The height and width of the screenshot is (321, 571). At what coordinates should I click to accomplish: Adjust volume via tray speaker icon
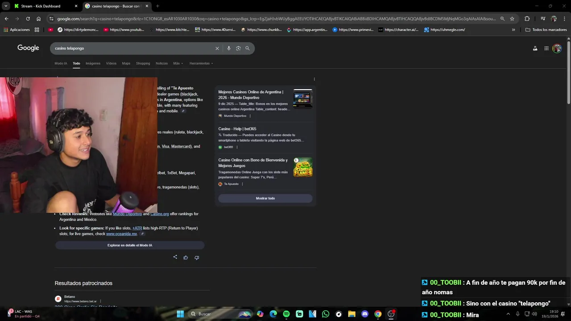(534, 314)
